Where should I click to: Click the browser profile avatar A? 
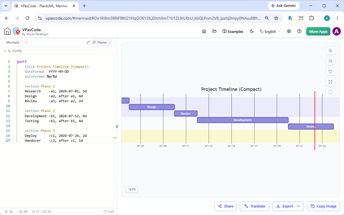point(327,18)
